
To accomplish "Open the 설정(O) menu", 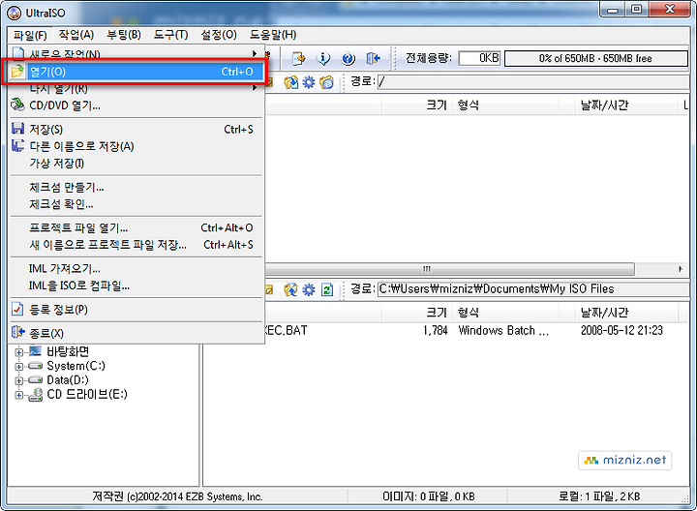I will pyautogui.click(x=219, y=35).
